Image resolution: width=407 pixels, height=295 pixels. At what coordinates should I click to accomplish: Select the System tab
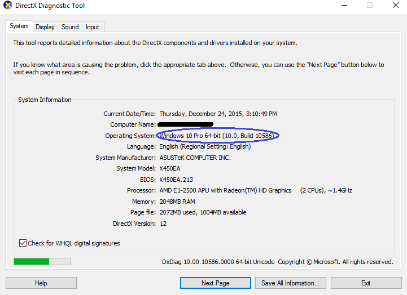pos(19,26)
